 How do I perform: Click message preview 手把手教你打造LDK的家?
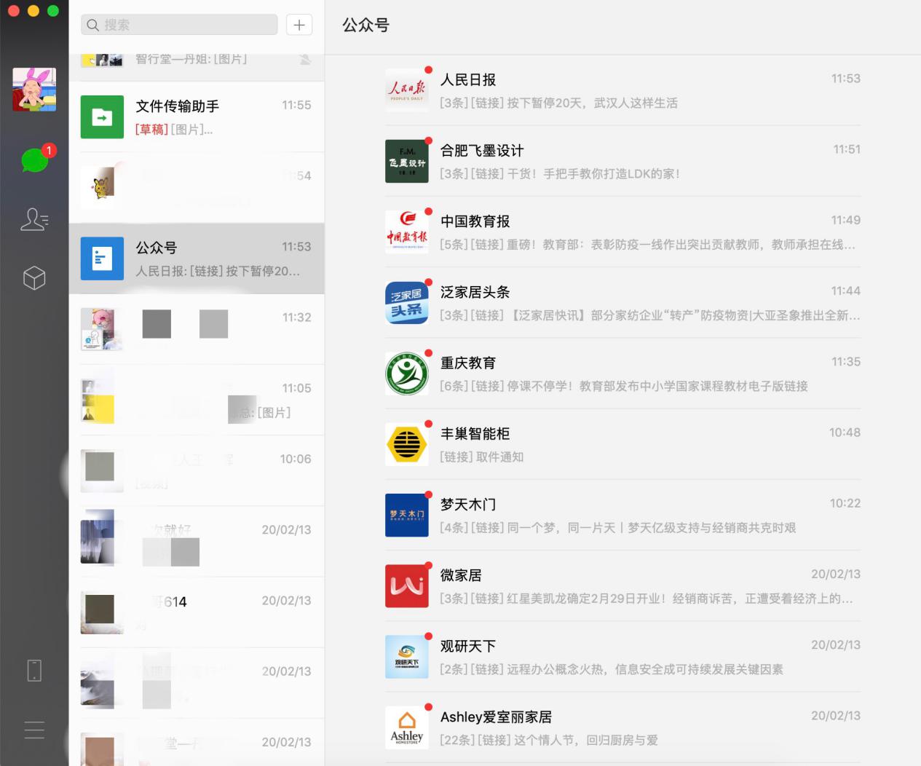tap(560, 173)
